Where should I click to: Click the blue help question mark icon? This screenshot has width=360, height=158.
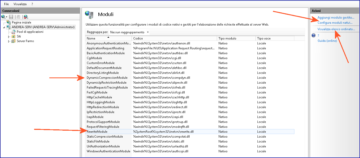[314, 36]
